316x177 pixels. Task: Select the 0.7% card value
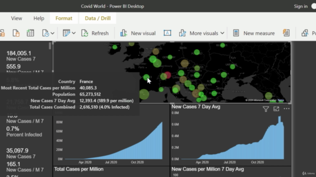coord(13,129)
